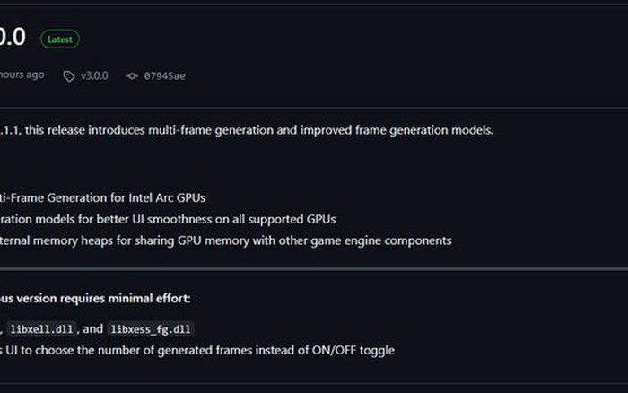Click the 'hours ago' release timestamp
The image size is (628, 393).
(22, 74)
